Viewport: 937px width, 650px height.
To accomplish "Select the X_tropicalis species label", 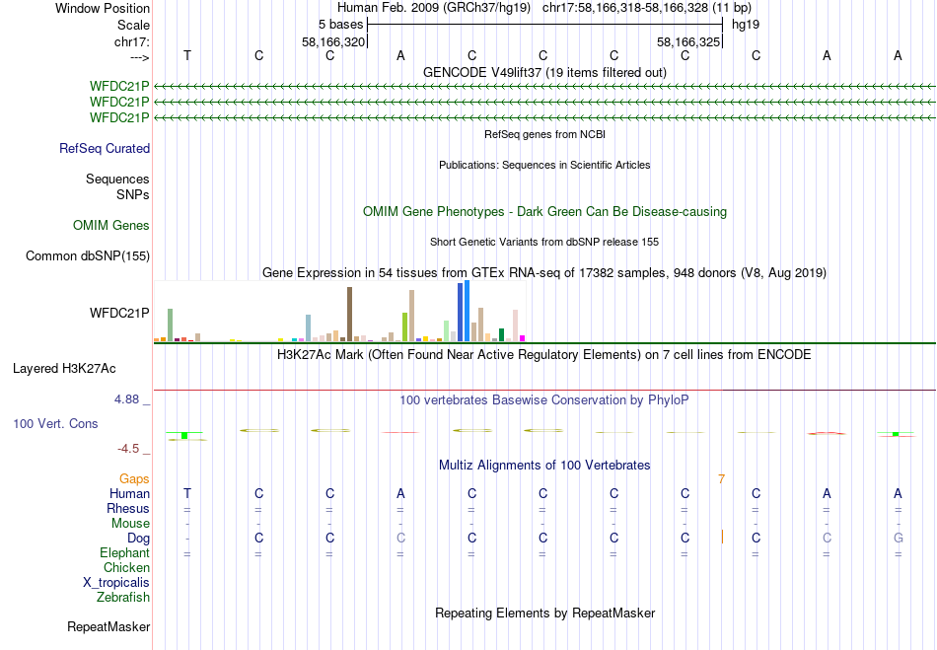I will (x=116, y=583).
